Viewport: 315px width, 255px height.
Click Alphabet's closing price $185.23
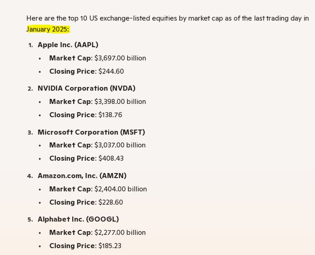click(110, 246)
